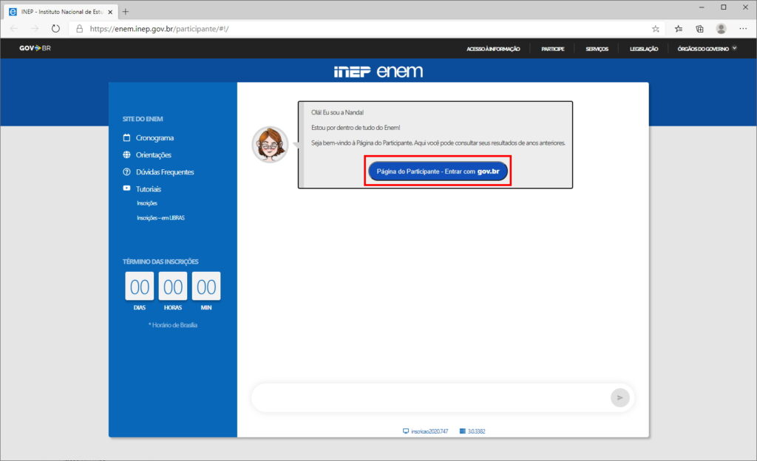Viewport: 757px width, 461px height.
Task: Add page to favorites star icon
Action: 656,29
